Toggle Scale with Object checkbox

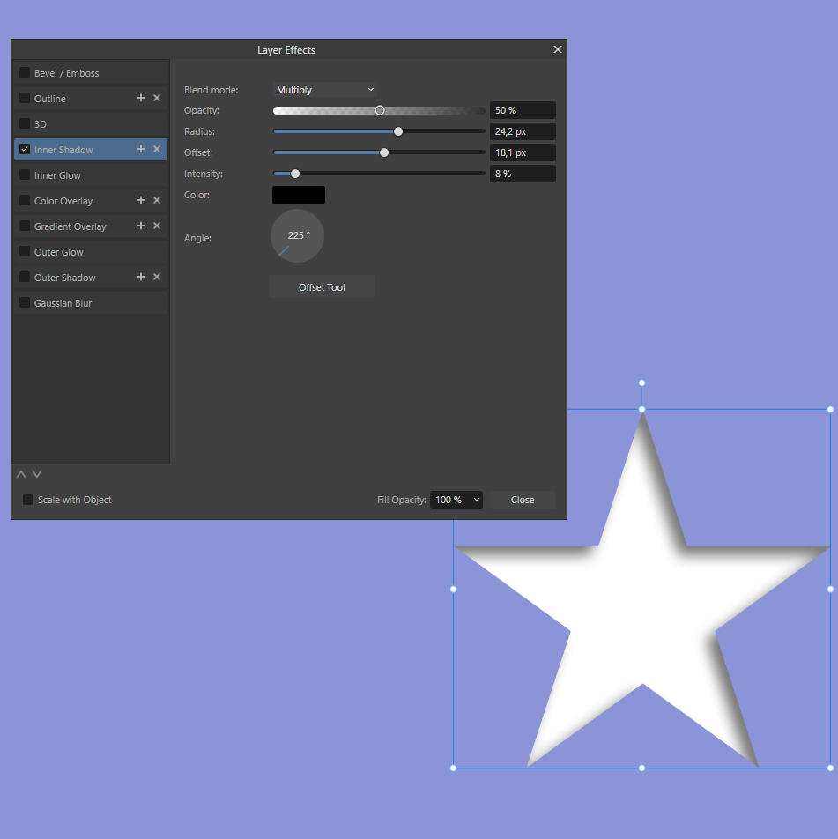pyautogui.click(x=28, y=500)
